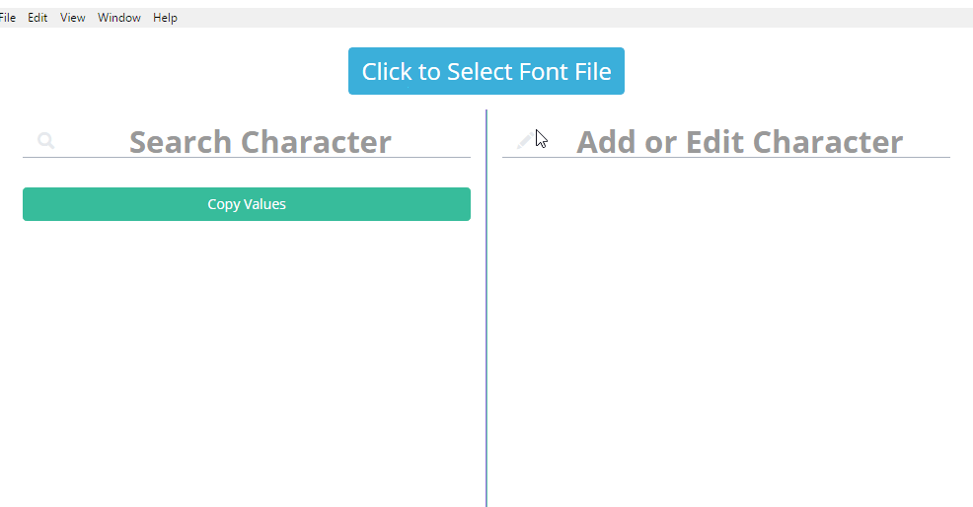This screenshot has width=973, height=507.
Task: Select the pencil icon beside Add or Edit Character
Action: click(x=524, y=142)
